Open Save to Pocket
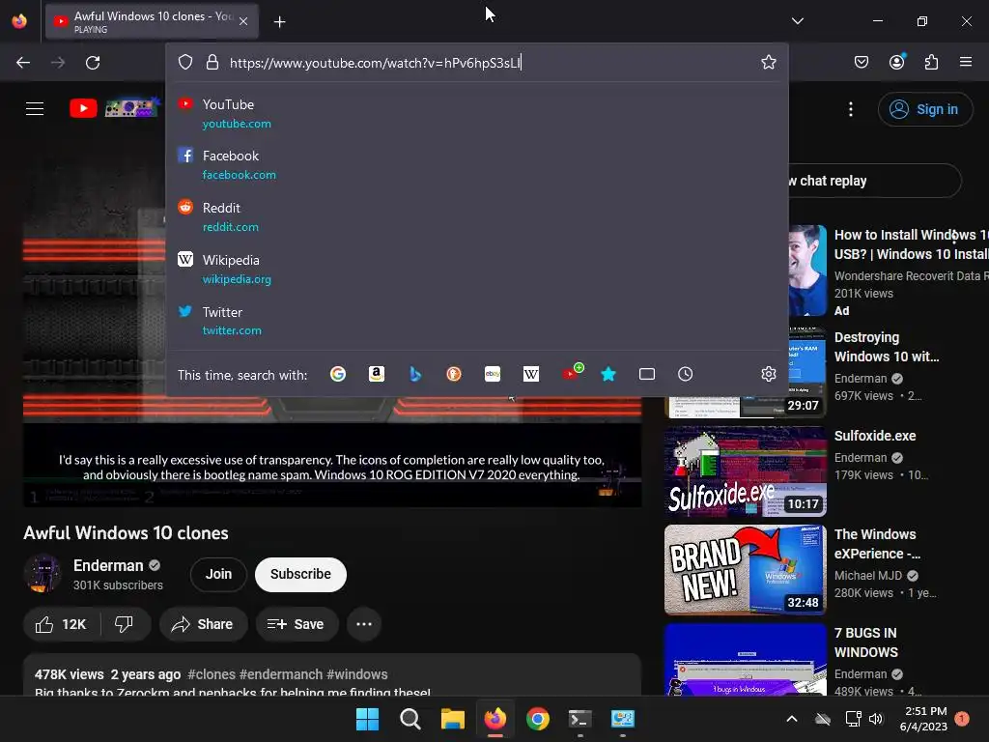Viewport: 989px width, 742px height. pyautogui.click(x=861, y=62)
